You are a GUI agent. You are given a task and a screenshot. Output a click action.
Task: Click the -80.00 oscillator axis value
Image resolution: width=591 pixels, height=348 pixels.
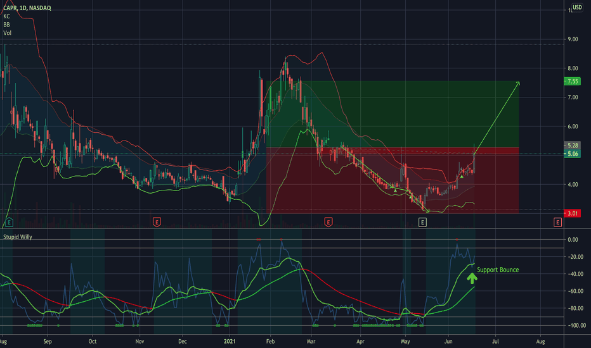pos(576,308)
